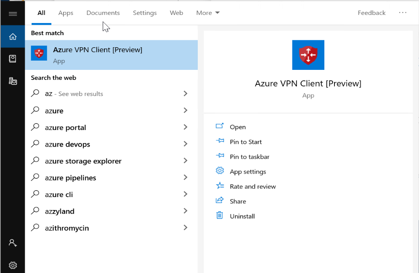The height and width of the screenshot is (273, 419).
Task: Expand the hamburger menu in sidebar
Action: [13, 14]
